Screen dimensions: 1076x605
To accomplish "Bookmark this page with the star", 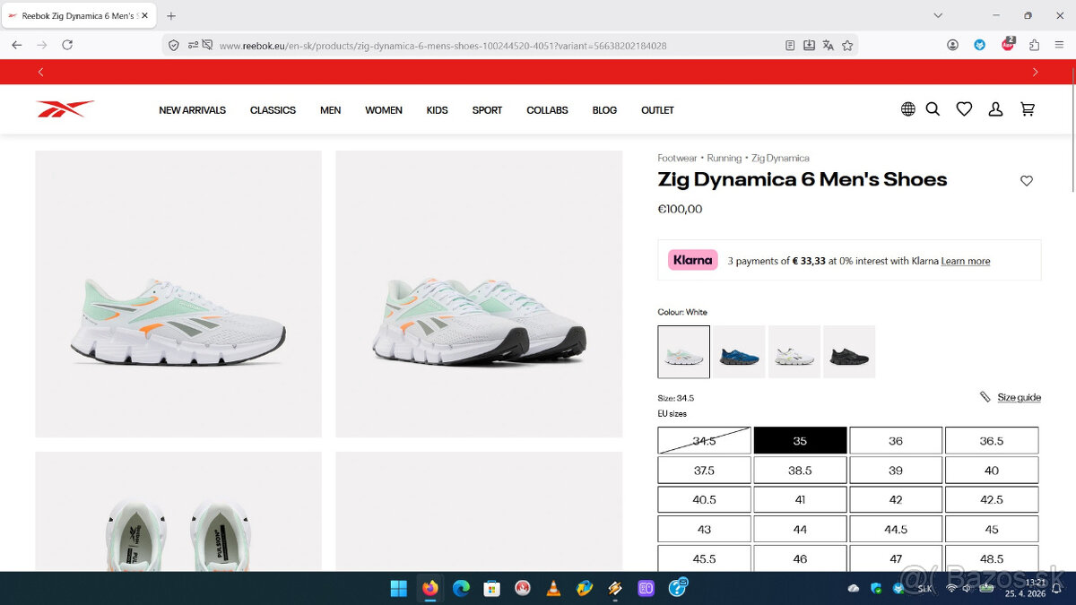I will pos(847,45).
